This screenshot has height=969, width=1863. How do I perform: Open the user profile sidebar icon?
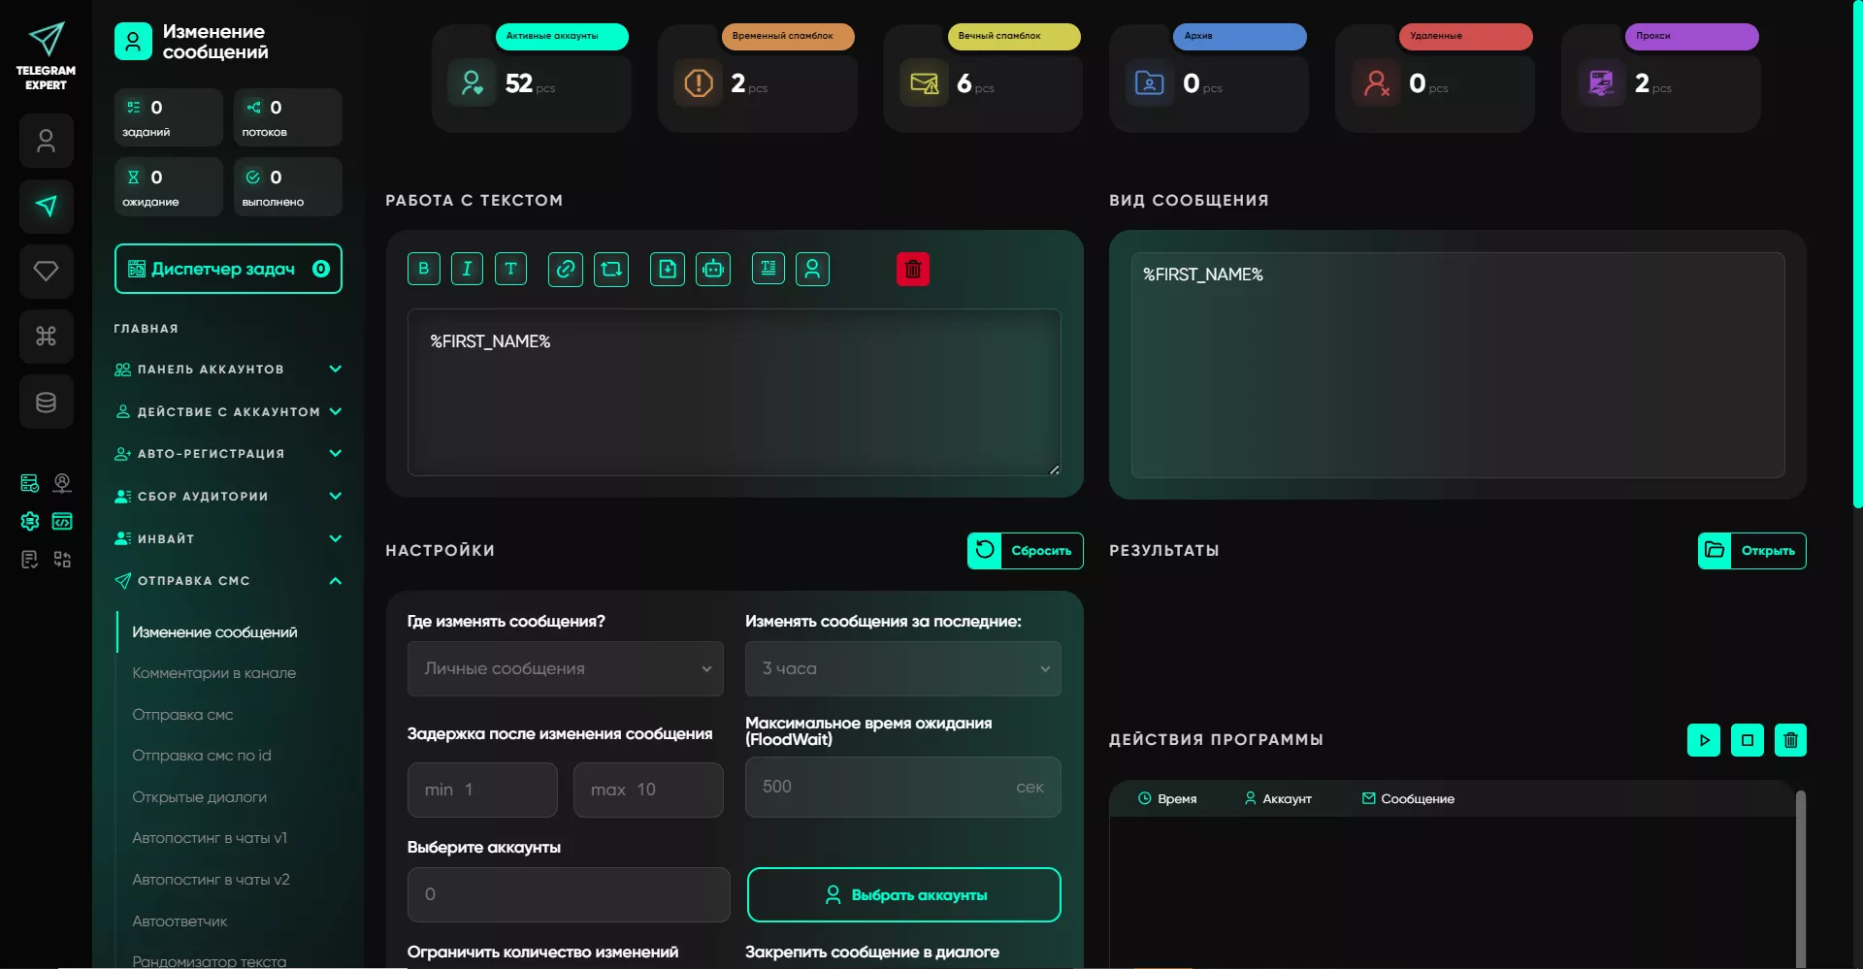click(46, 142)
